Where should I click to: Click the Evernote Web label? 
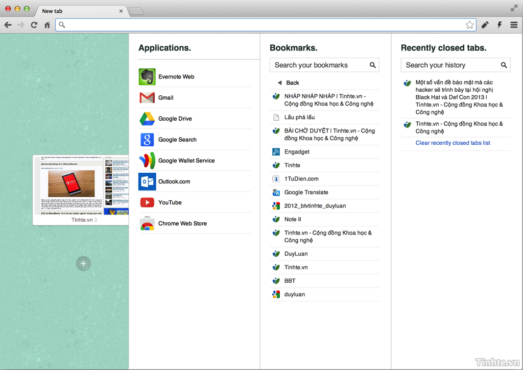[x=176, y=77]
